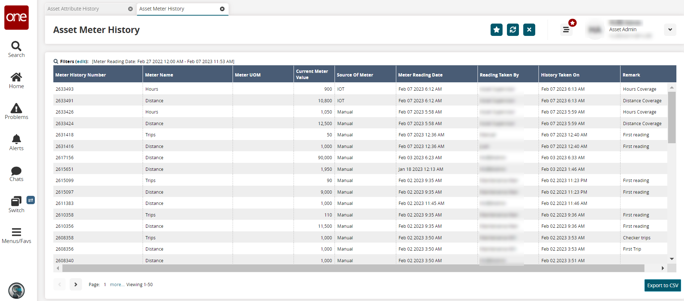
Task: Go to Home in sidebar
Action: pos(16,77)
